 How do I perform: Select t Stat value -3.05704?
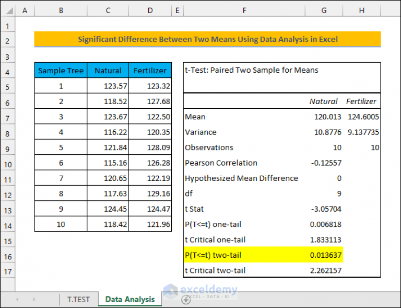324,209
